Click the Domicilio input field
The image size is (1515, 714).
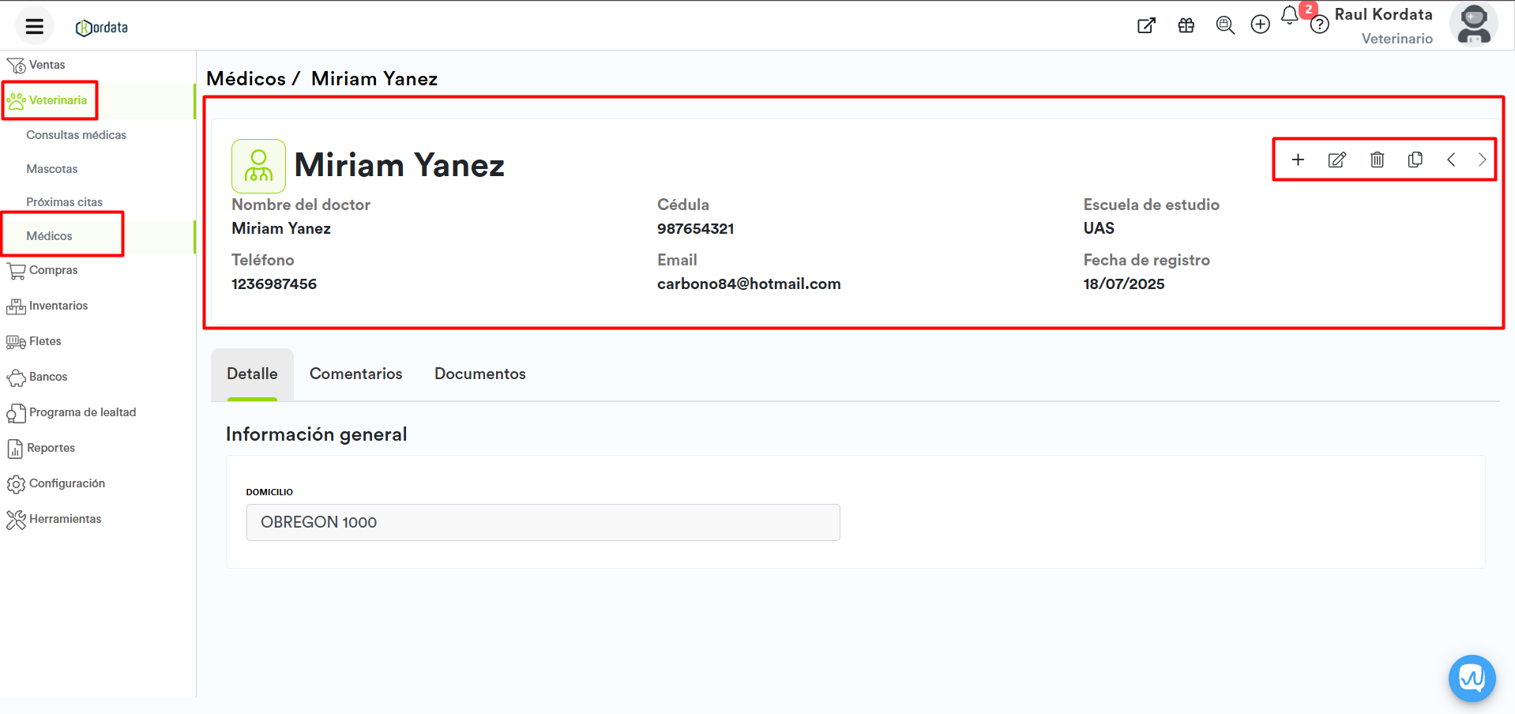click(543, 522)
